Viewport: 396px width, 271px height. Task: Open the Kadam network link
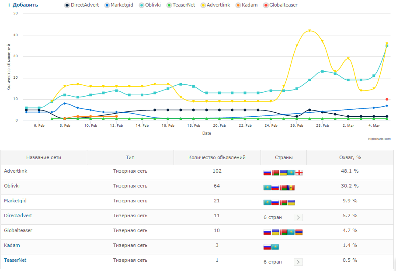point(12,245)
